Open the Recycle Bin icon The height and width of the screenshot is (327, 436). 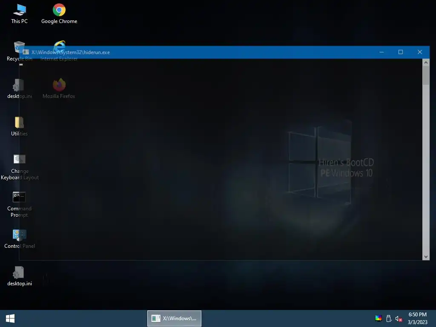[19, 51]
